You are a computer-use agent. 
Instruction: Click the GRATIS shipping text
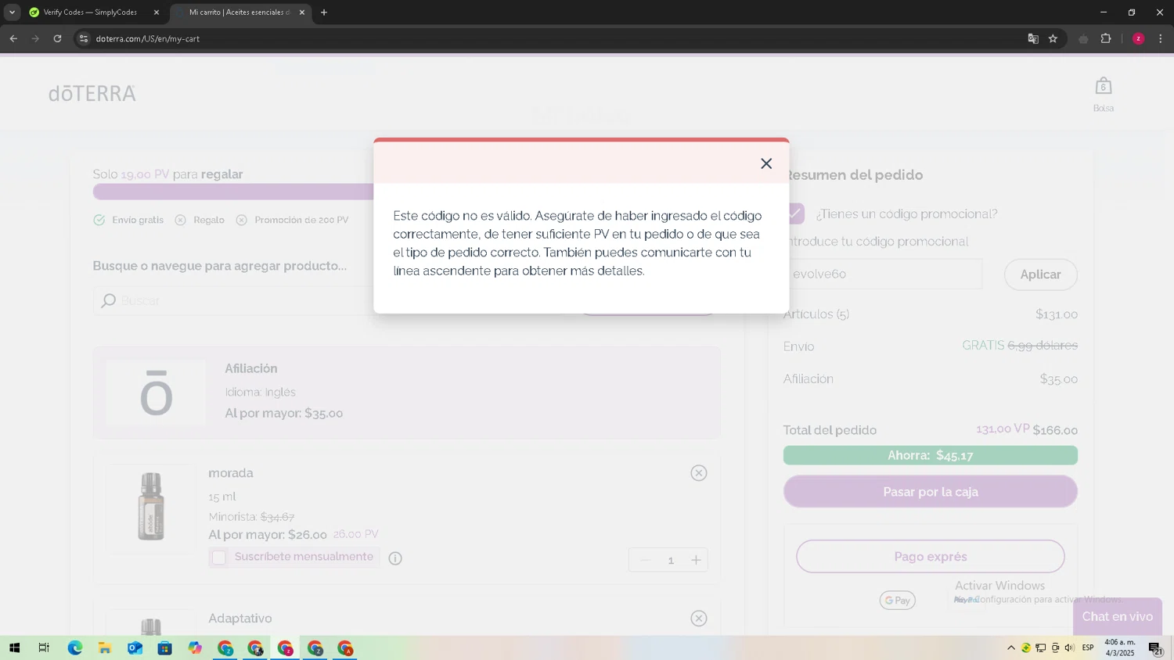pos(983,346)
